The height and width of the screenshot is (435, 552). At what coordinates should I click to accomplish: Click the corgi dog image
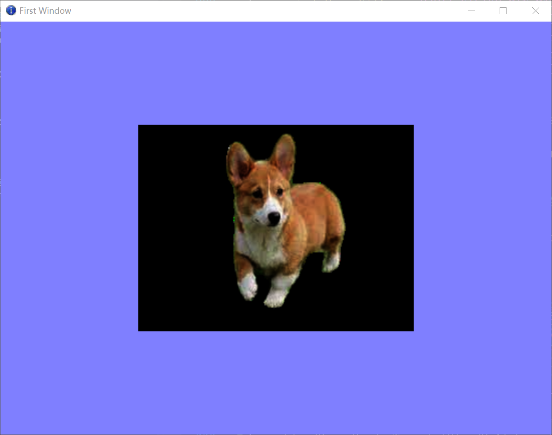[276, 228]
